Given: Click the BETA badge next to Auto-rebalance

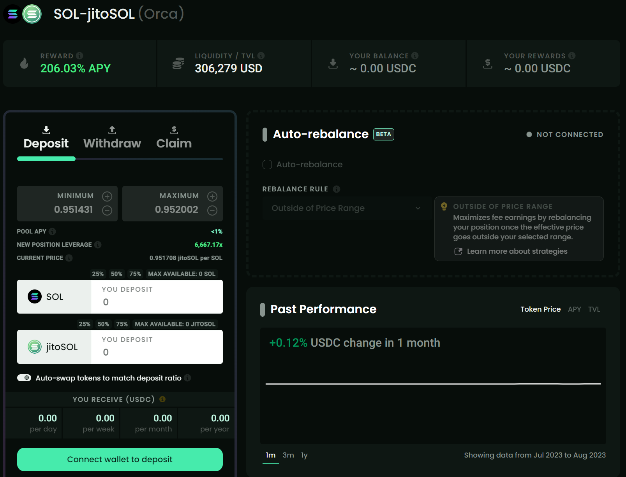Looking at the screenshot, I should [x=384, y=134].
